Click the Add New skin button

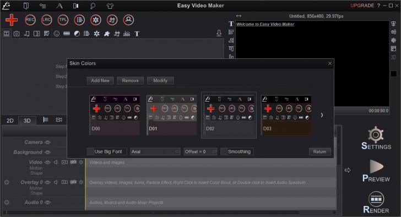click(x=100, y=80)
